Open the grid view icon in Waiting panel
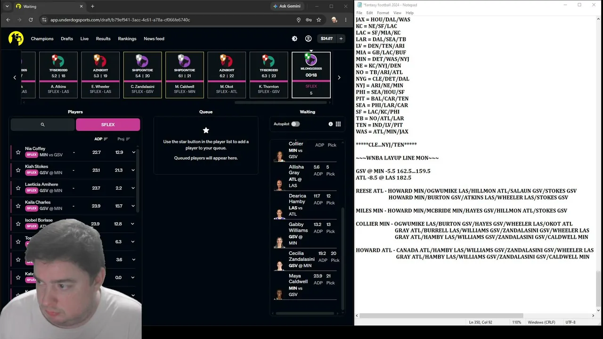Image resolution: width=603 pixels, height=339 pixels. (338, 124)
